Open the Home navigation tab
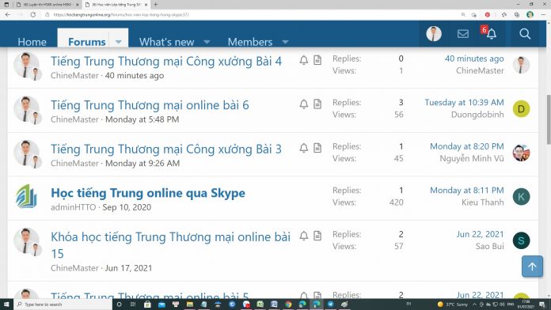 [x=32, y=42]
